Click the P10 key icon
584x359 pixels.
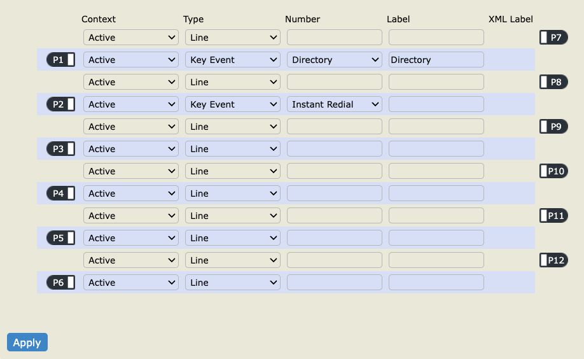[553, 171]
